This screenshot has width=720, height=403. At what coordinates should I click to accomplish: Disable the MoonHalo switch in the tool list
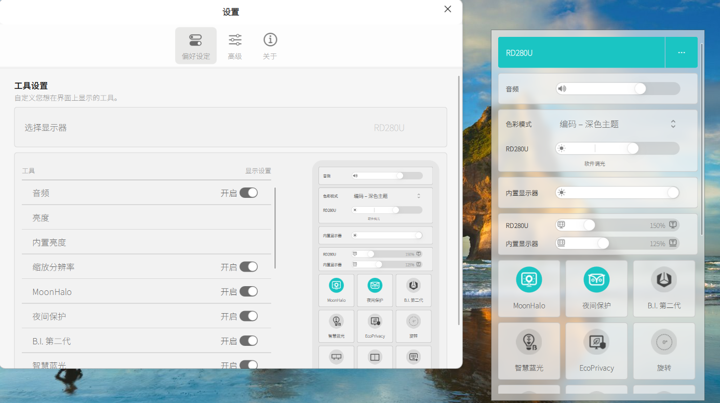(x=248, y=291)
